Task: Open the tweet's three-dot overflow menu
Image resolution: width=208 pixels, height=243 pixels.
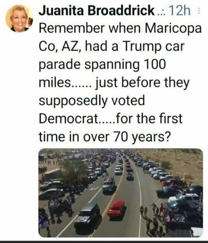Action: click(199, 11)
